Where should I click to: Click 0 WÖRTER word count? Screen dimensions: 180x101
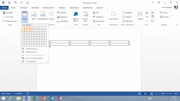[x=19, y=94]
